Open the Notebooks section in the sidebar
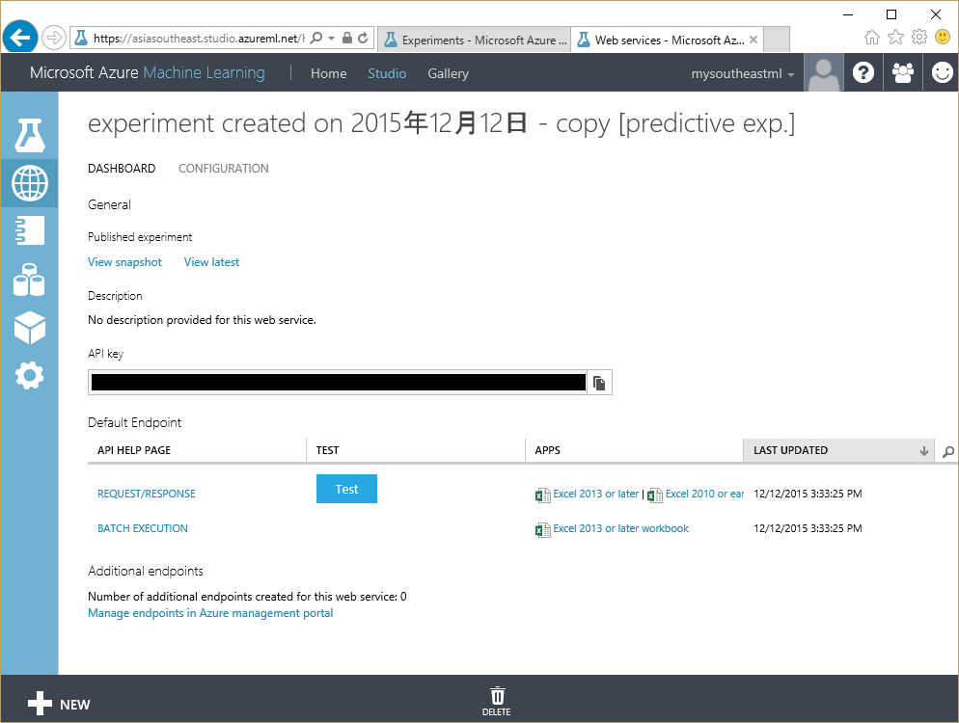 coord(29,230)
